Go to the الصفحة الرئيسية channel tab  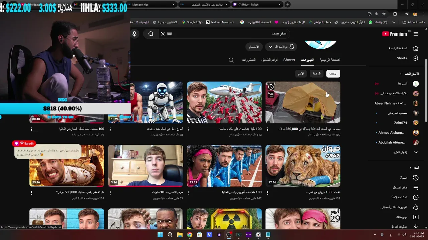coord(330,60)
